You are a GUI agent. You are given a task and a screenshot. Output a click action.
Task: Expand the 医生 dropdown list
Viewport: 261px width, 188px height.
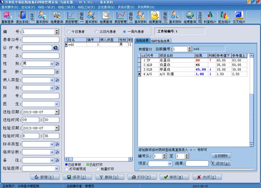click(x=57, y=104)
